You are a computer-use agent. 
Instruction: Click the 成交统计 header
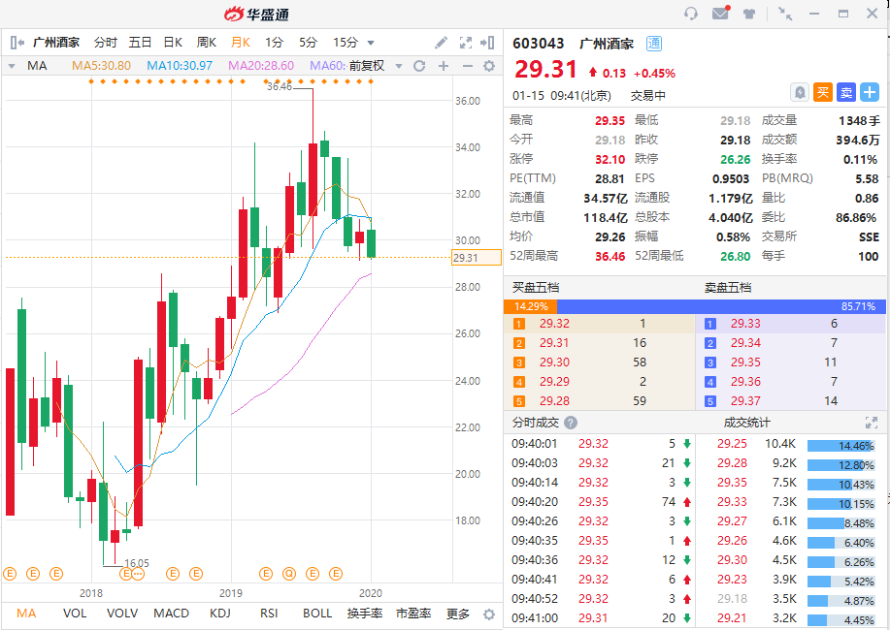pyautogui.click(x=746, y=423)
